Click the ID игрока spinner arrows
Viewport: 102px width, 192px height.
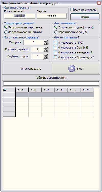tap(46, 43)
